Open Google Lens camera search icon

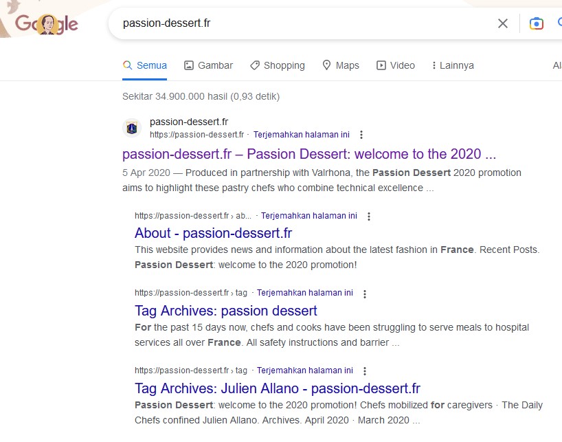pyautogui.click(x=537, y=23)
